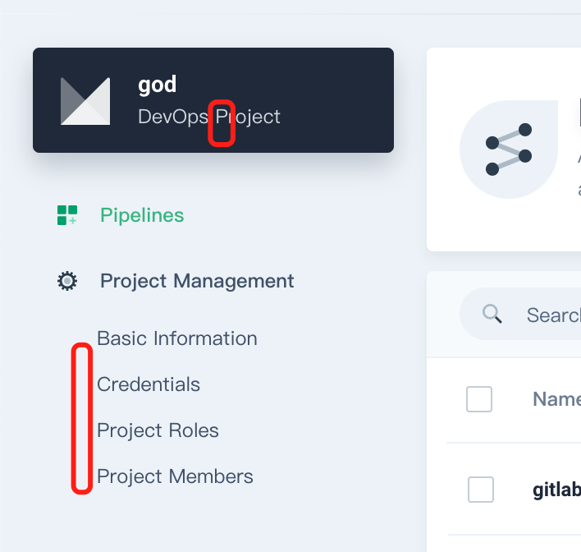The width and height of the screenshot is (581, 552).
Task: Click the green Pipelines sidebar icon
Action: click(x=67, y=215)
